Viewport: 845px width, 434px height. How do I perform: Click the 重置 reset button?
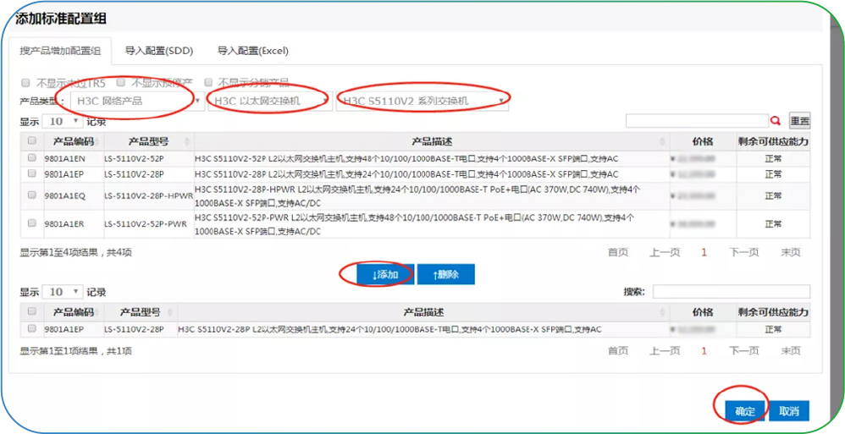(x=800, y=121)
